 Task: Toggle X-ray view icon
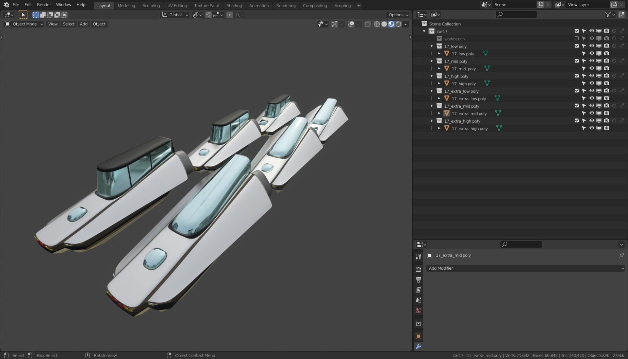point(367,24)
